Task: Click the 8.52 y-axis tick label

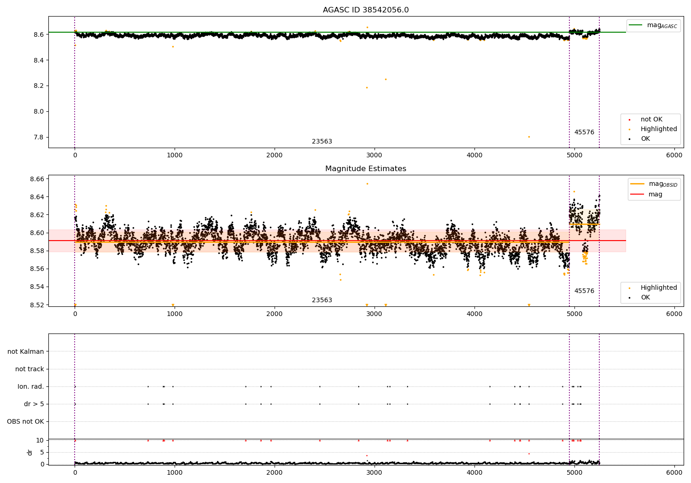Action: tap(36, 305)
